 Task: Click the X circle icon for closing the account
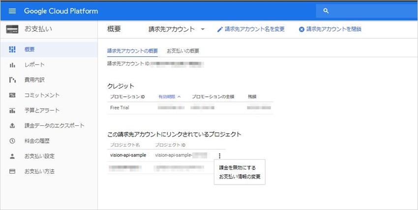click(x=301, y=29)
